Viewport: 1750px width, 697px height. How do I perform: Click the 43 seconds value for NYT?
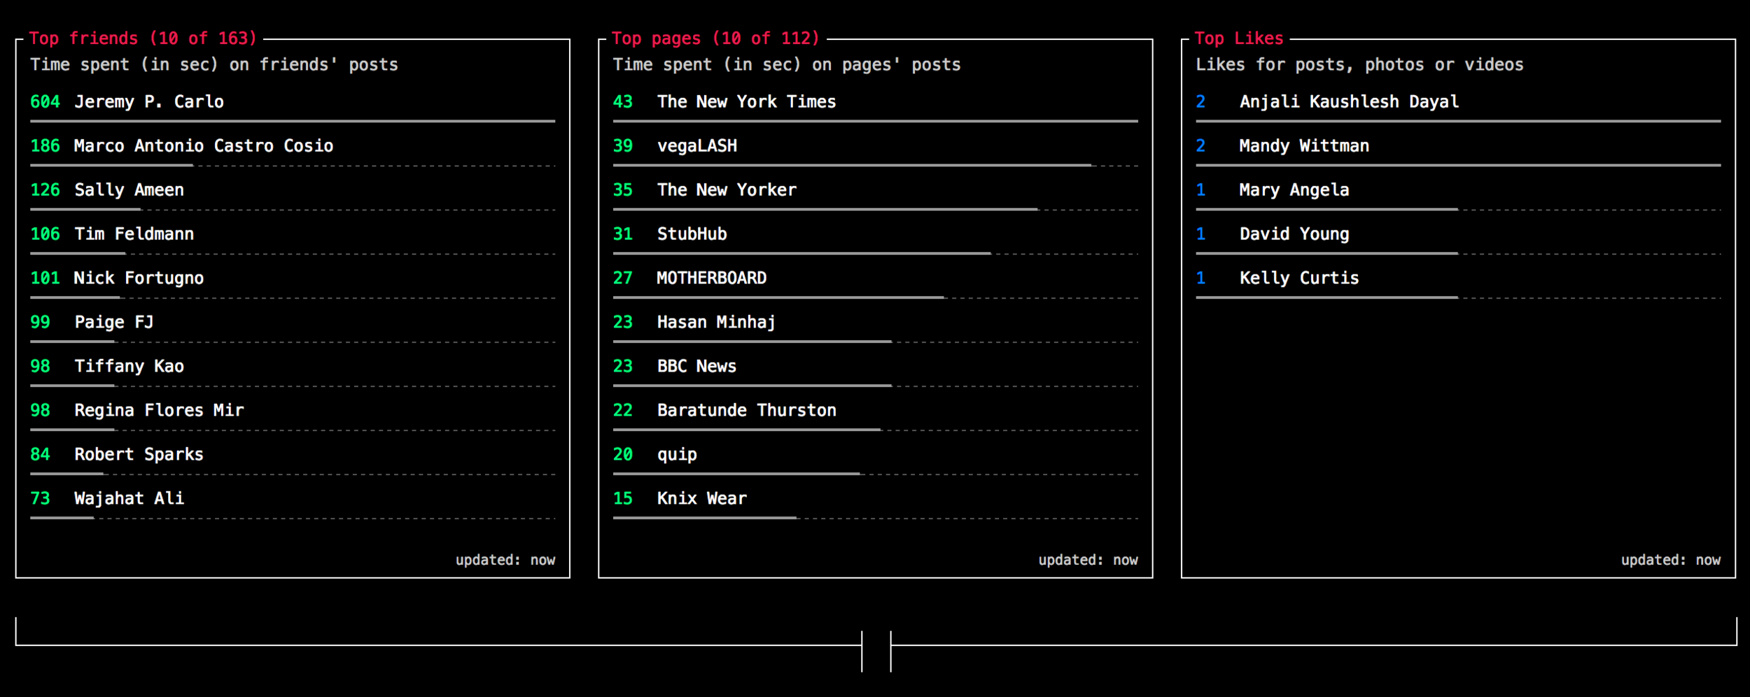[x=622, y=102]
